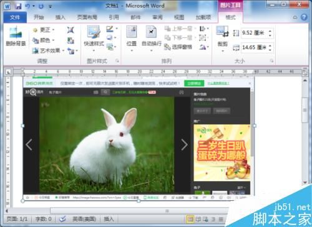Screen dimensions: 312x227
Task: Toggle the ruler button above the vertical scrollbar
Action: (305, 73)
